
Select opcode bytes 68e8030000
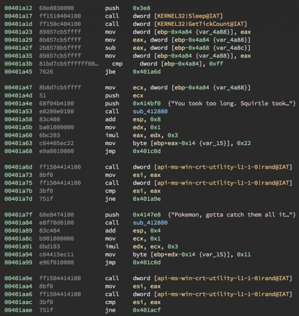click(x=56, y=8)
